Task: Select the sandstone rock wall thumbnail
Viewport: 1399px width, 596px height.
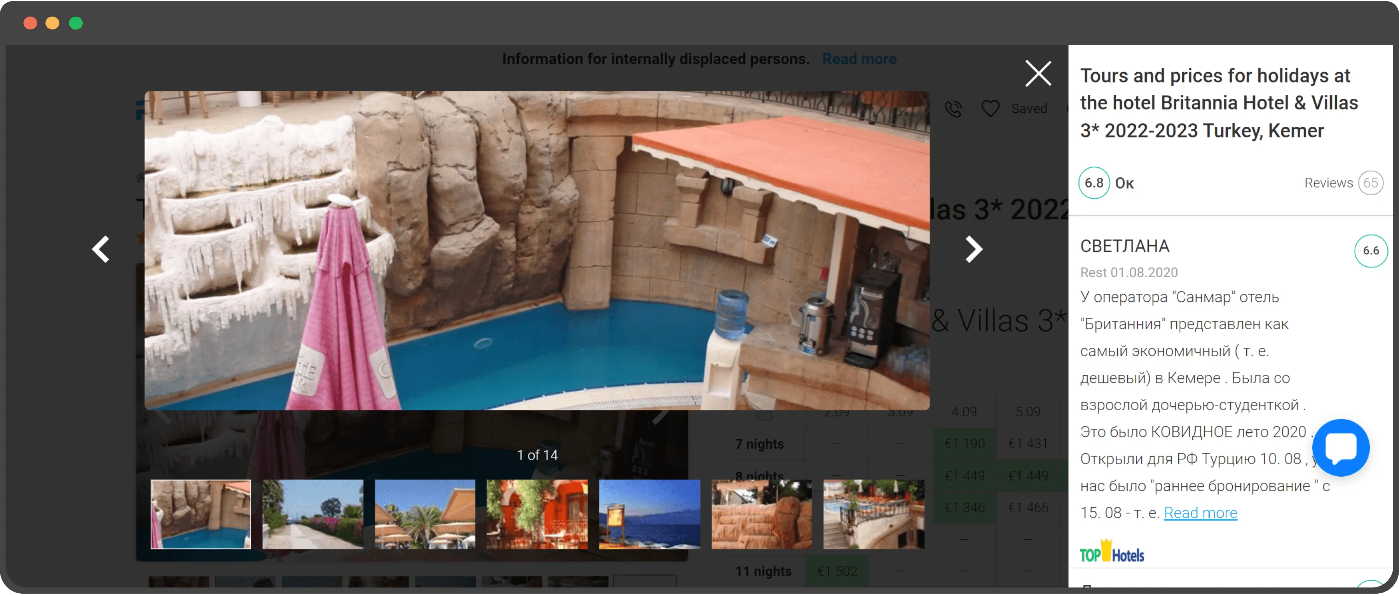Action: coord(761,514)
